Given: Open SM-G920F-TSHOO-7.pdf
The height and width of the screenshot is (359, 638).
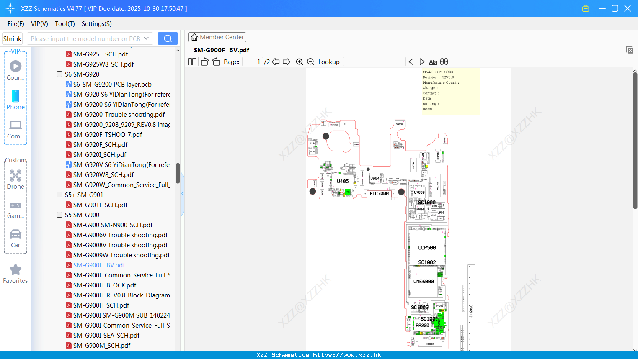Looking at the screenshot, I should pyautogui.click(x=108, y=134).
